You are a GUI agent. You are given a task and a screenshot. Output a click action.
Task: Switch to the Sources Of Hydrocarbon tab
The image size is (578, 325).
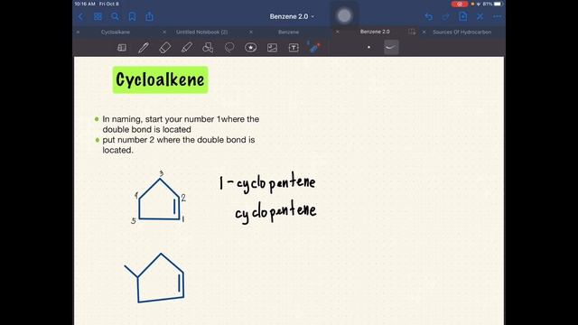point(461,32)
